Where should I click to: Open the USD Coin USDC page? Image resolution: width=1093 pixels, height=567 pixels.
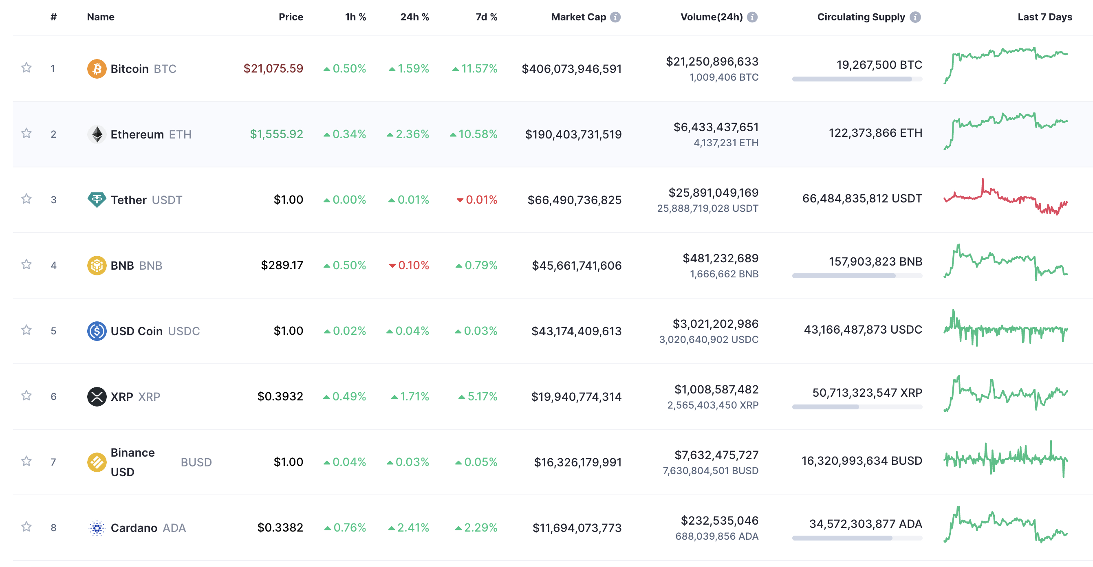(x=155, y=331)
